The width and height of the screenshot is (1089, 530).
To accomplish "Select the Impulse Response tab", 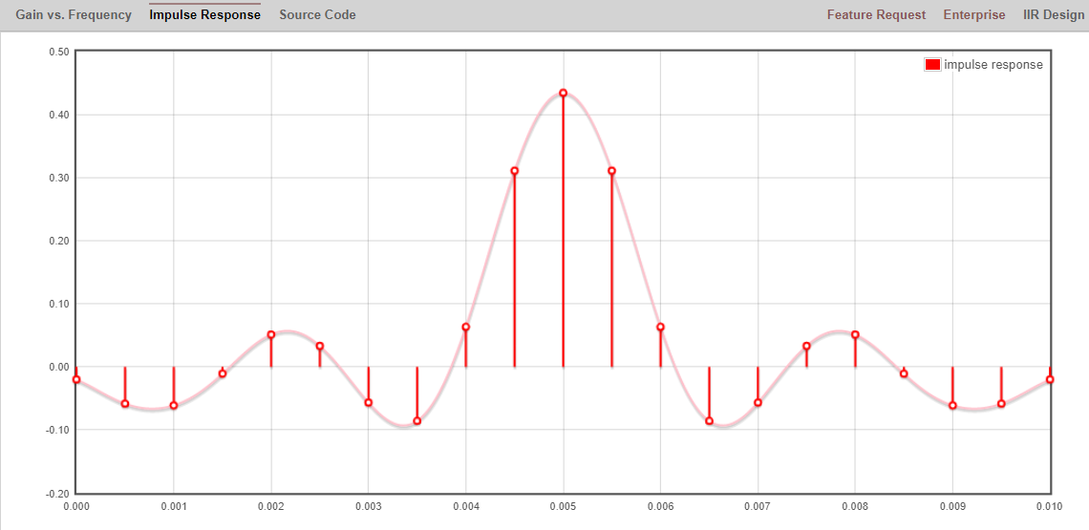I will 204,15.
